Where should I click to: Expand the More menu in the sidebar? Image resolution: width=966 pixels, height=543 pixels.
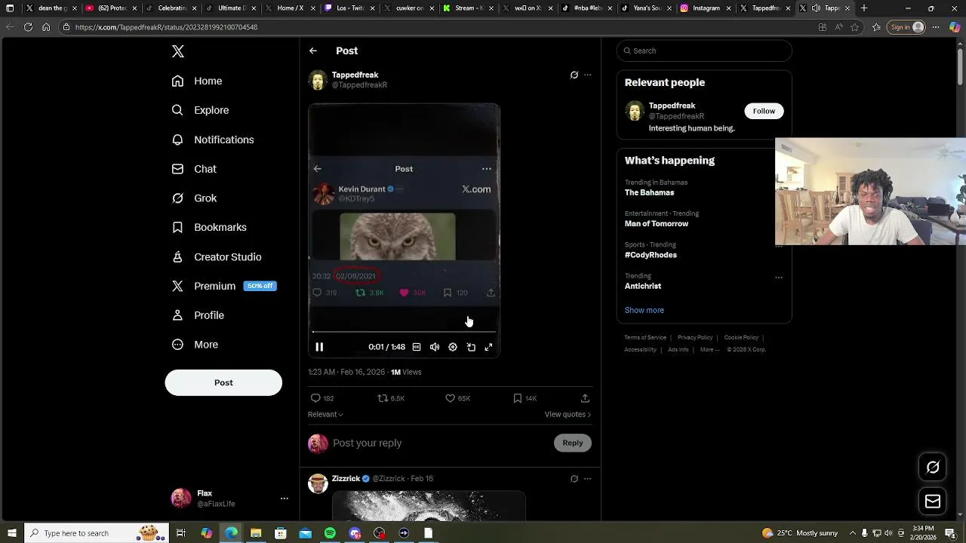(x=195, y=345)
